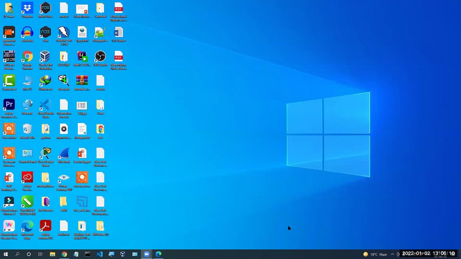Select the mymusic audio file

(64, 131)
